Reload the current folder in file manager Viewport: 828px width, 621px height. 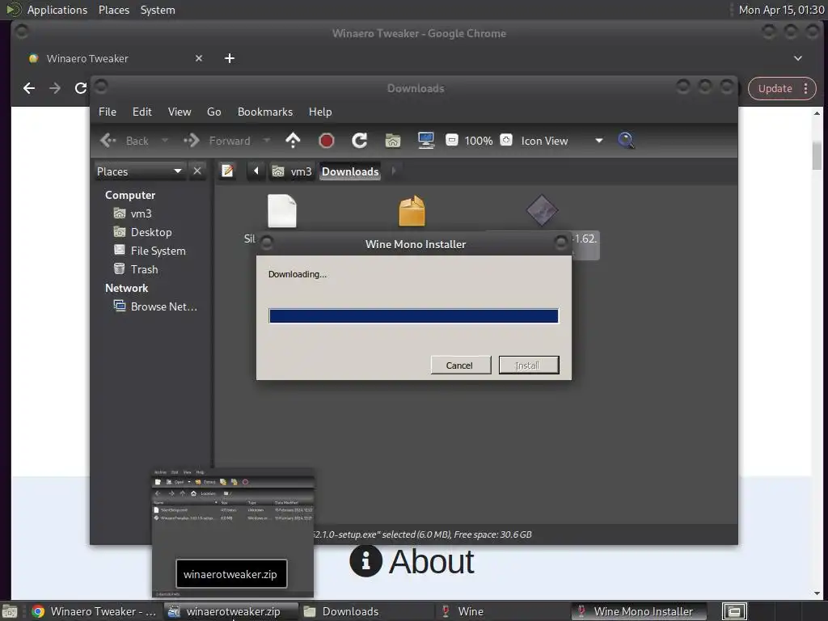click(x=360, y=141)
